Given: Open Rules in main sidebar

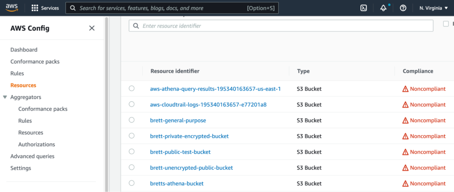Looking at the screenshot, I should (17, 74).
